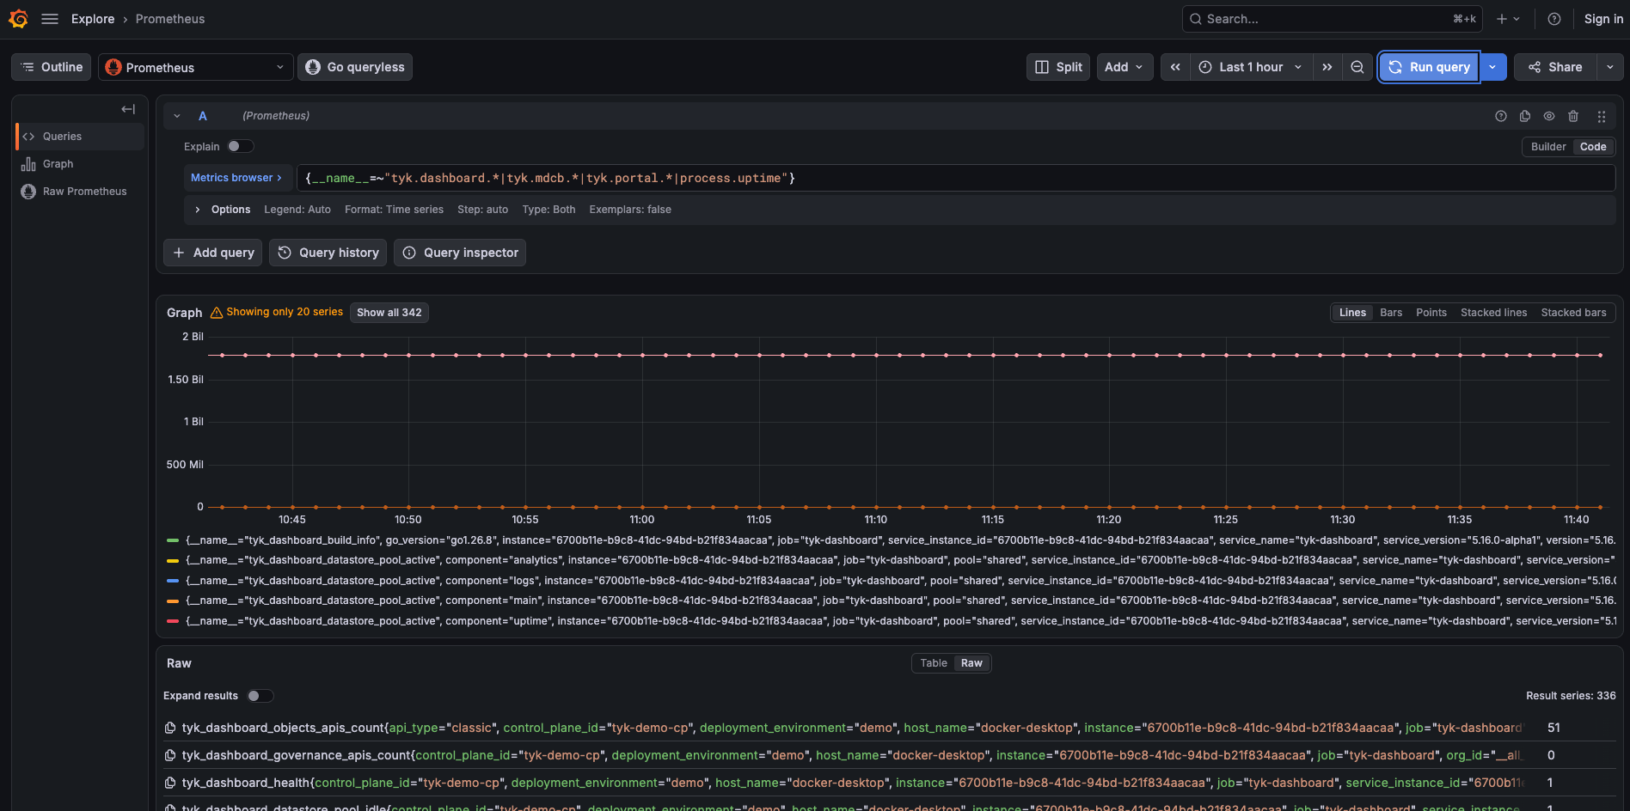Open Share options dropdown arrow
Image resolution: width=1630 pixels, height=811 pixels.
[1610, 67]
